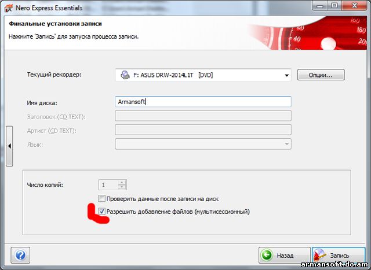This screenshot has width=371, height=270.
Task: Click the number of copies value box
Action: click(108, 185)
